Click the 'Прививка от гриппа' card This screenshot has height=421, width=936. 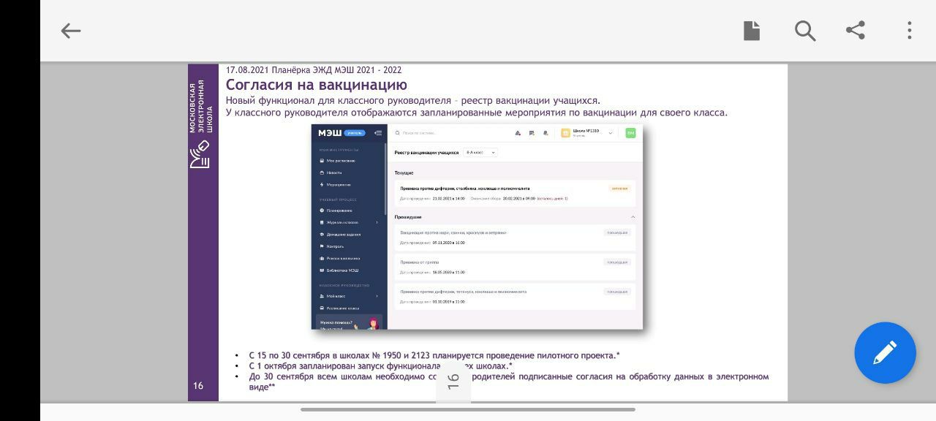coord(515,266)
